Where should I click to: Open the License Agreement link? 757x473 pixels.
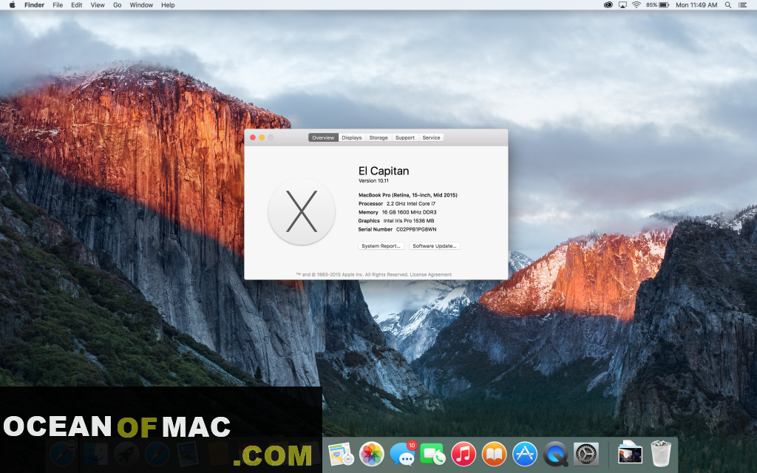[x=431, y=275]
